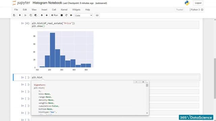
Task: Click the 'Signature:' heading in tooltip
Action: click(40, 85)
